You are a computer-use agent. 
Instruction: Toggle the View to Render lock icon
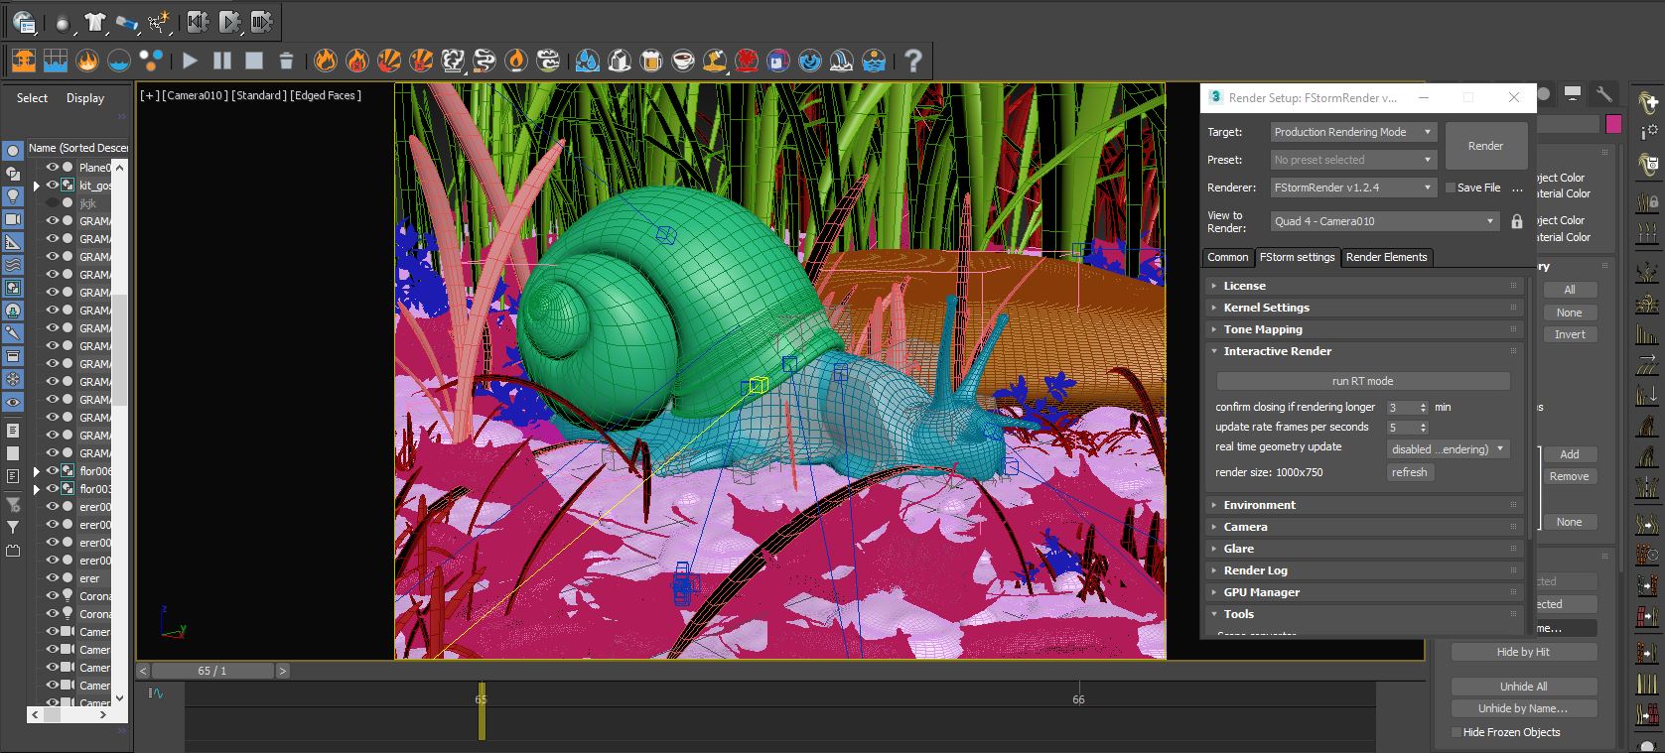pos(1516,221)
